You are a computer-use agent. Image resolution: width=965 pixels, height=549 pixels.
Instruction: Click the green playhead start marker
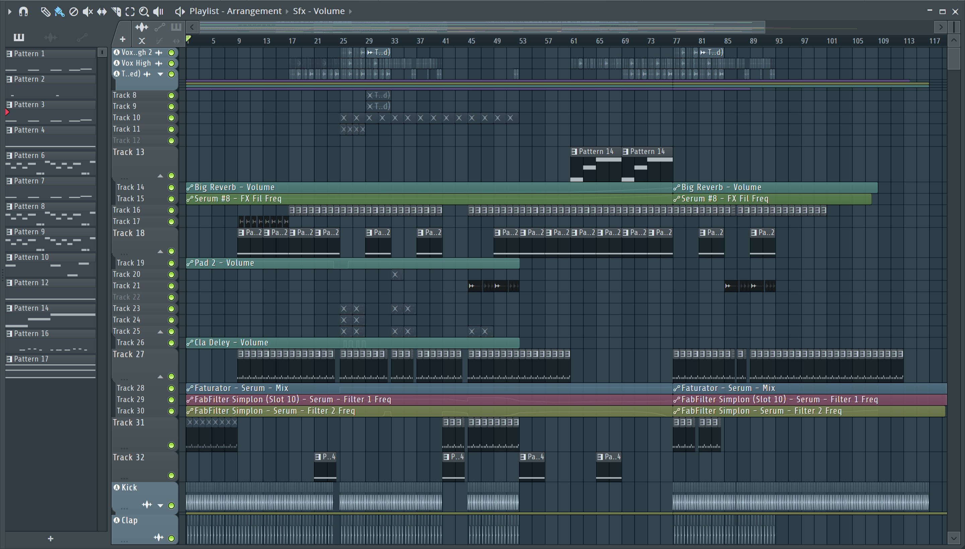click(x=188, y=38)
